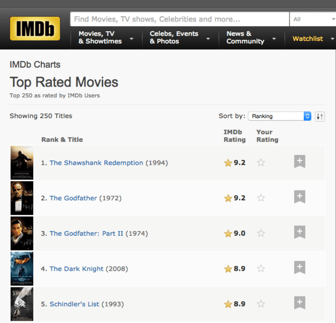This screenshot has height=323, width=336.
Task: Expand the All search category dropdown
Action: tap(313, 19)
